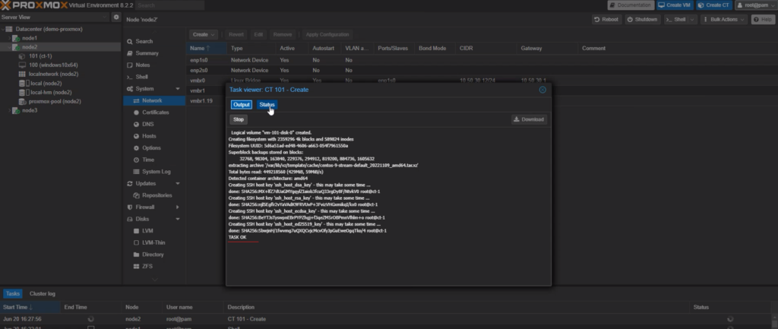Select VM 100 (windows10x64) icon

tap(22, 65)
